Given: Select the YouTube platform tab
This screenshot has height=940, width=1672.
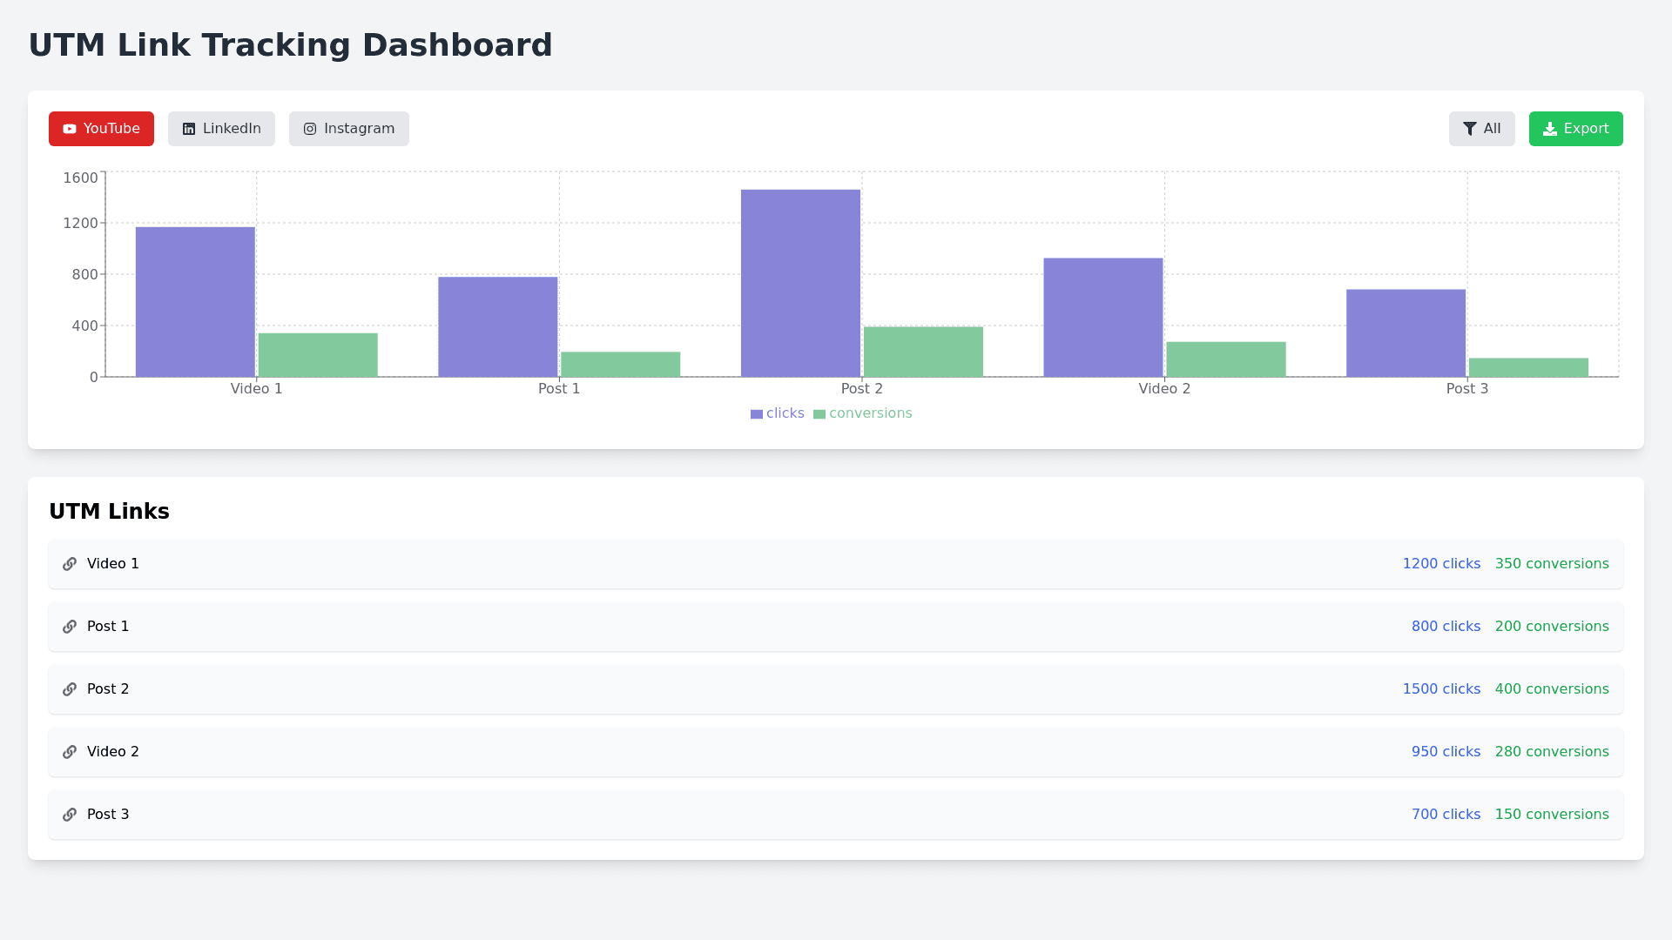Looking at the screenshot, I should (x=101, y=129).
